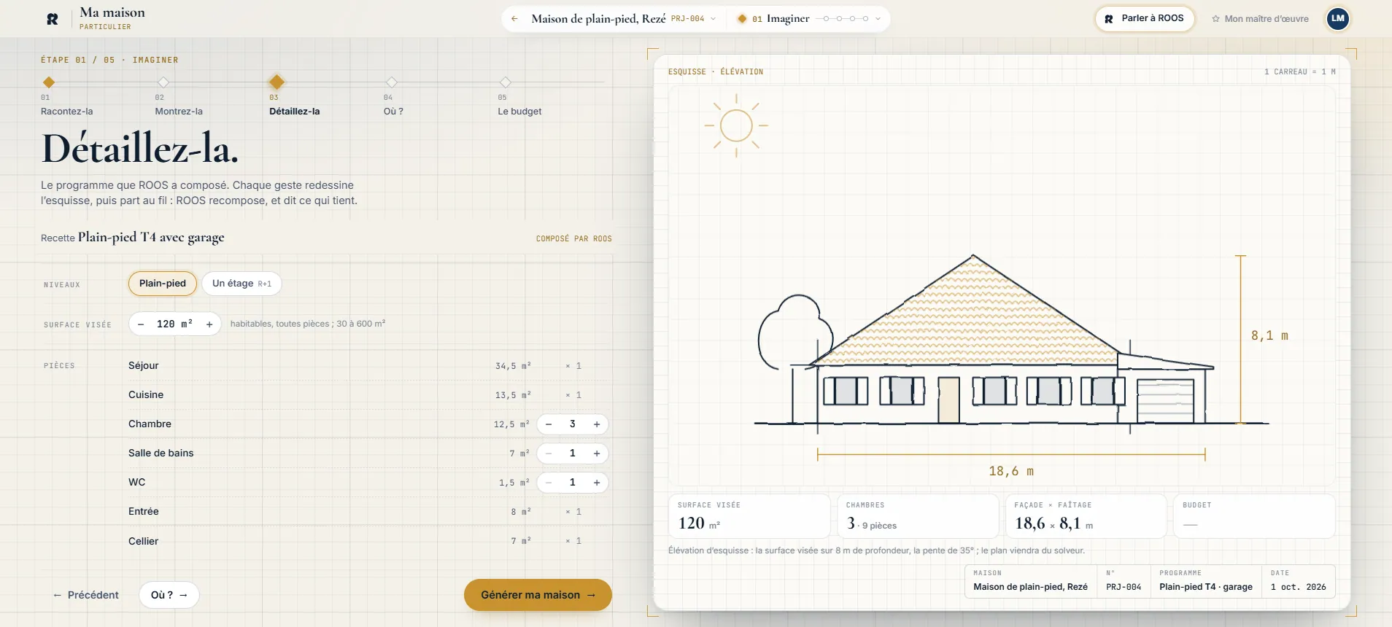Click the Où ? next button
1392x627 pixels.
click(169, 595)
